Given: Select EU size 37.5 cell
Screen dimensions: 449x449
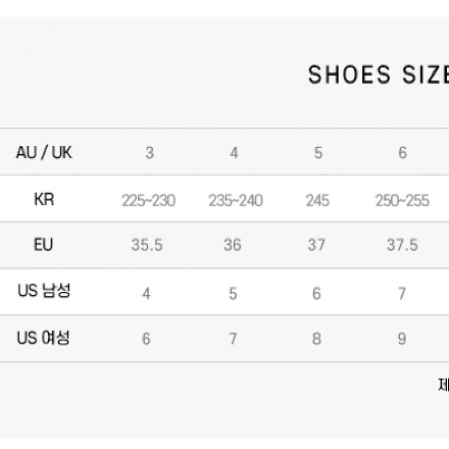Looking at the screenshot, I should [x=402, y=246].
